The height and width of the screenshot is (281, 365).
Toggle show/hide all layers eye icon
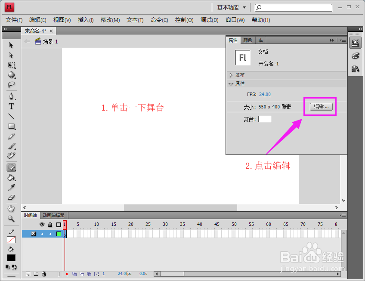pyautogui.click(x=42, y=225)
